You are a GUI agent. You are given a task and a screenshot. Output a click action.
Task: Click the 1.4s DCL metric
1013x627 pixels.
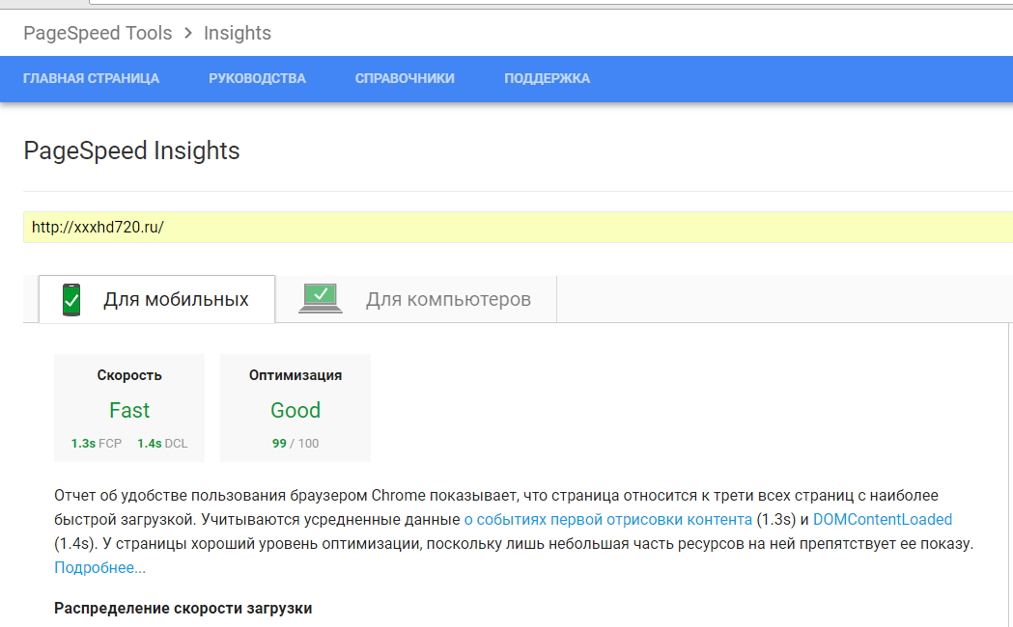click(x=162, y=444)
